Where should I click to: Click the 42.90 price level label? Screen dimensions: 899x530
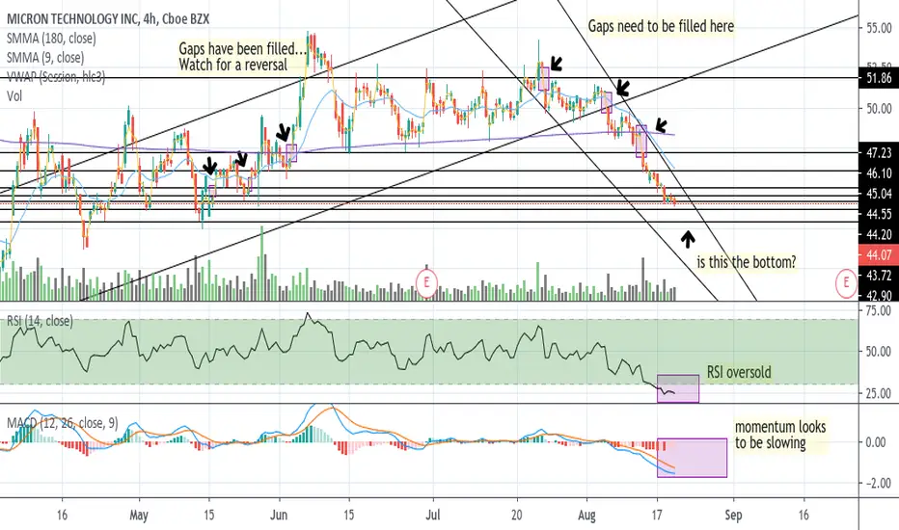click(879, 295)
